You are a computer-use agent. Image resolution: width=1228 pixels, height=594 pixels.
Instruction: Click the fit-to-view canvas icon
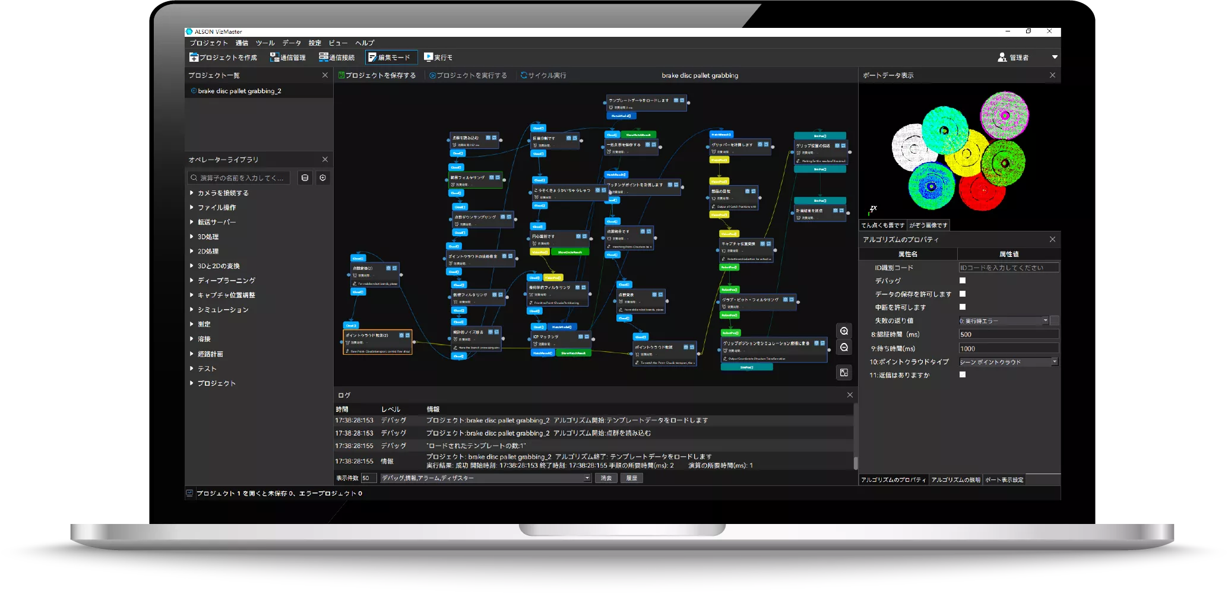click(x=844, y=373)
